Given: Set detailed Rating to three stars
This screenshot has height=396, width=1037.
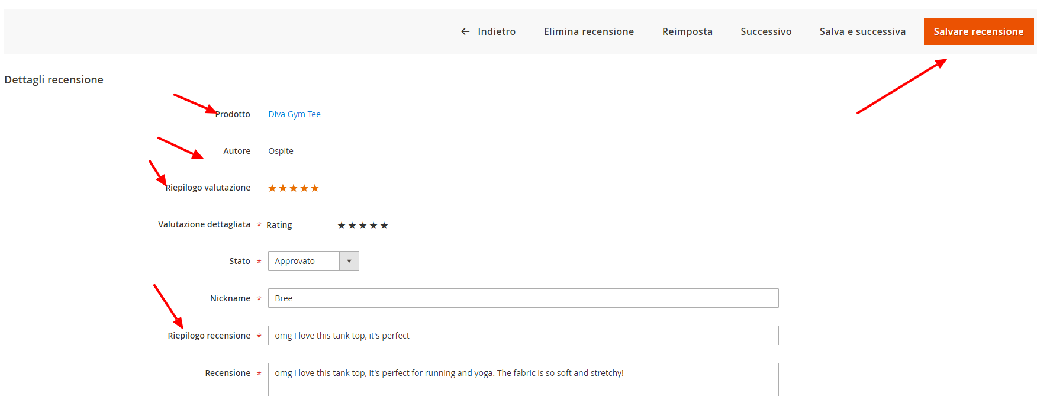Looking at the screenshot, I should [x=363, y=226].
